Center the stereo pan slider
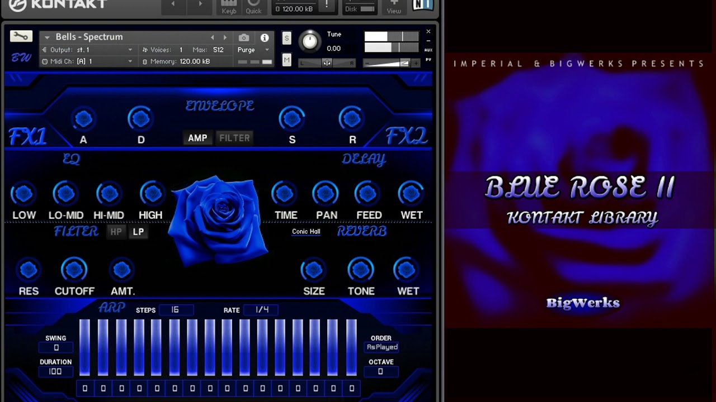The width and height of the screenshot is (716, 402). coord(327,63)
